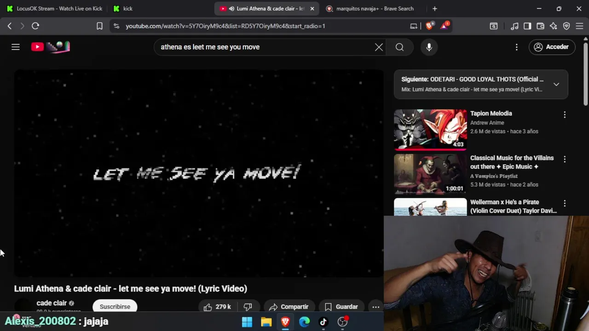Save the video with Guardar
The height and width of the screenshot is (331, 589).
341,307
